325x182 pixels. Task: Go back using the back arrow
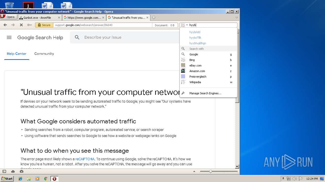(x=5, y=25)
